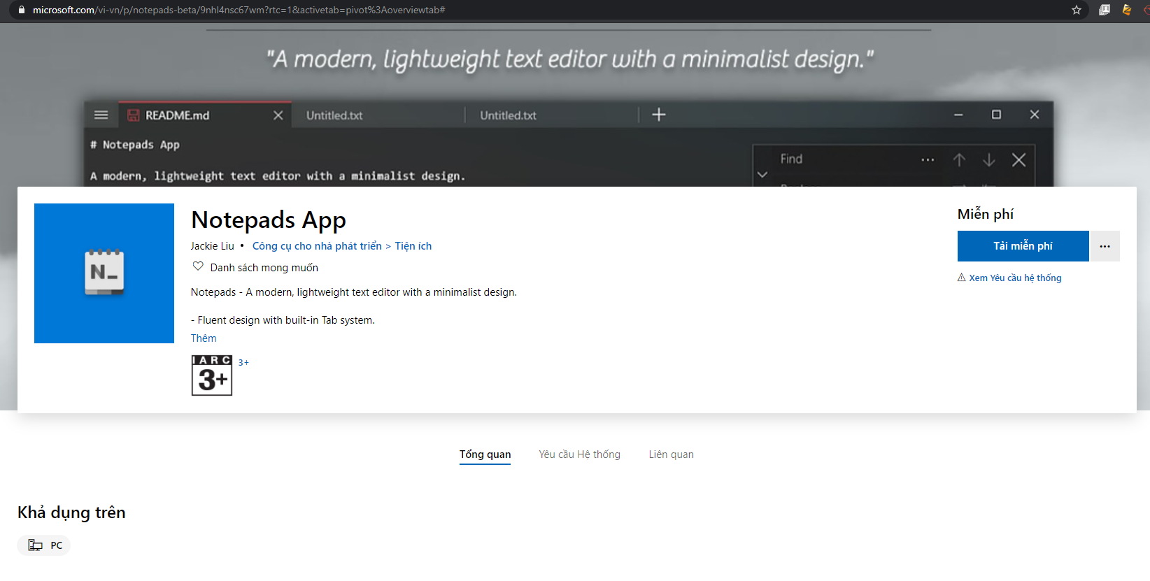This screenshot has width=1150, height=581.
Task: Open the reading list extension icon
Action: pos(1105,10)
